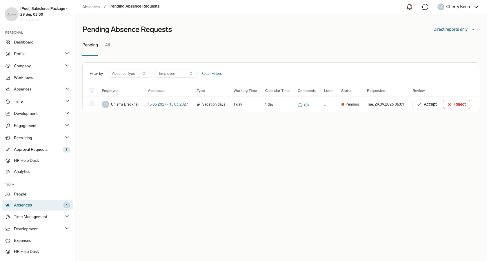487x261 pixels.
Task: Check the Chiarra Brecknall row checkbox
Action: coord(92,104)
